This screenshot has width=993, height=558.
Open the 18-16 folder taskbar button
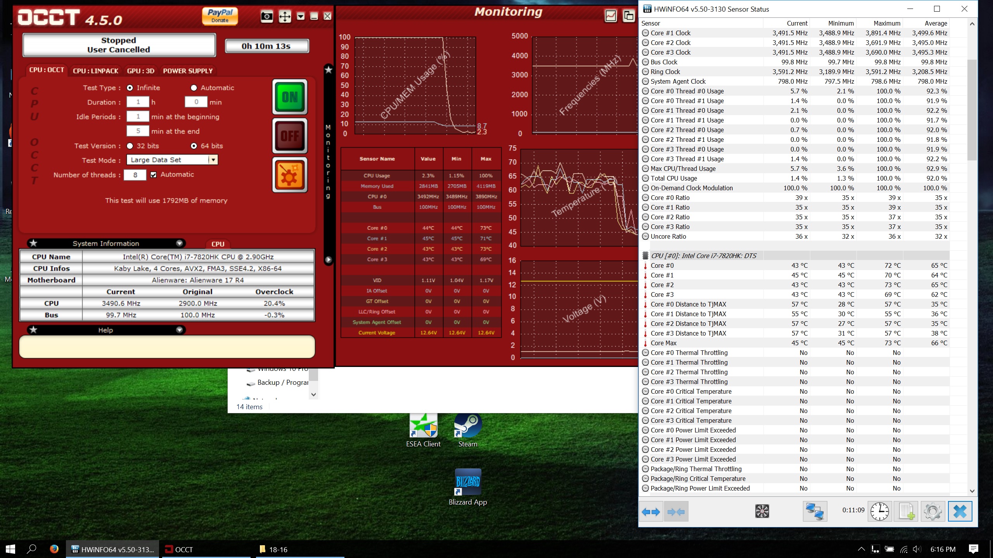click(299, 549)
